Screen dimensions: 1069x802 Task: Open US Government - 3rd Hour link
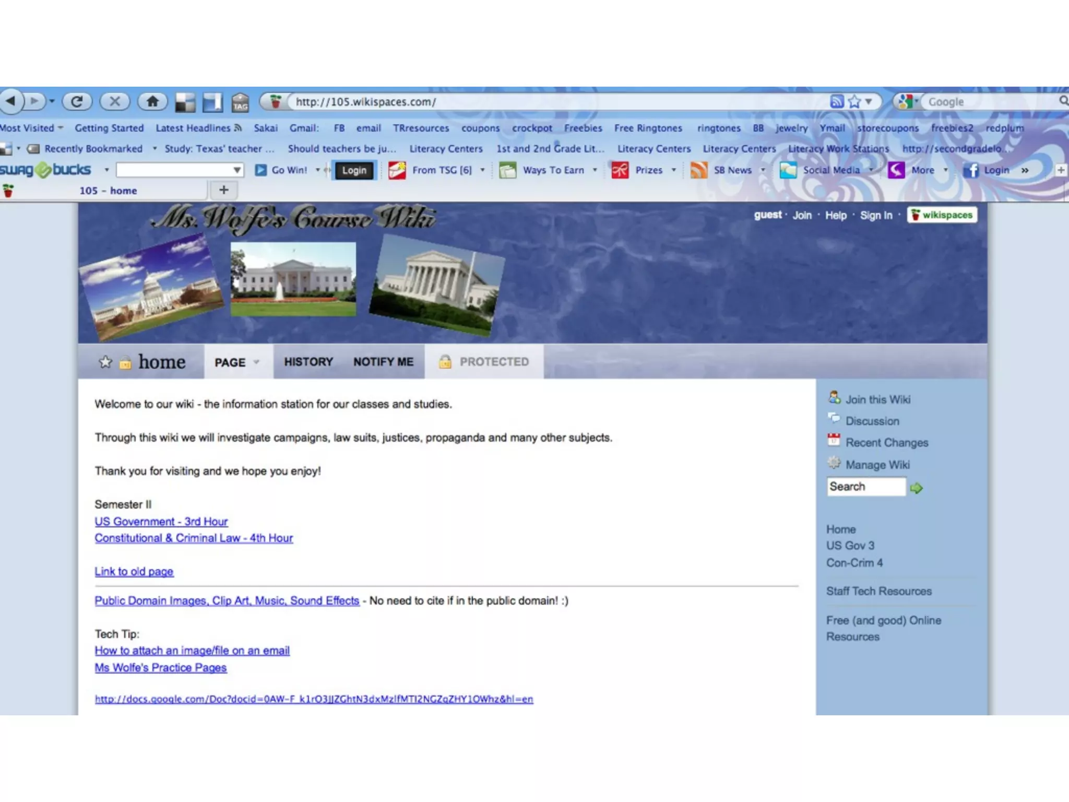[161, 522]
